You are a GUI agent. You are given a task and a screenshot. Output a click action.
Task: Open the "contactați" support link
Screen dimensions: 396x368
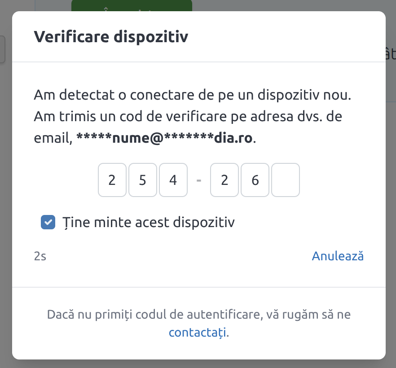click(x=198, y=333)
